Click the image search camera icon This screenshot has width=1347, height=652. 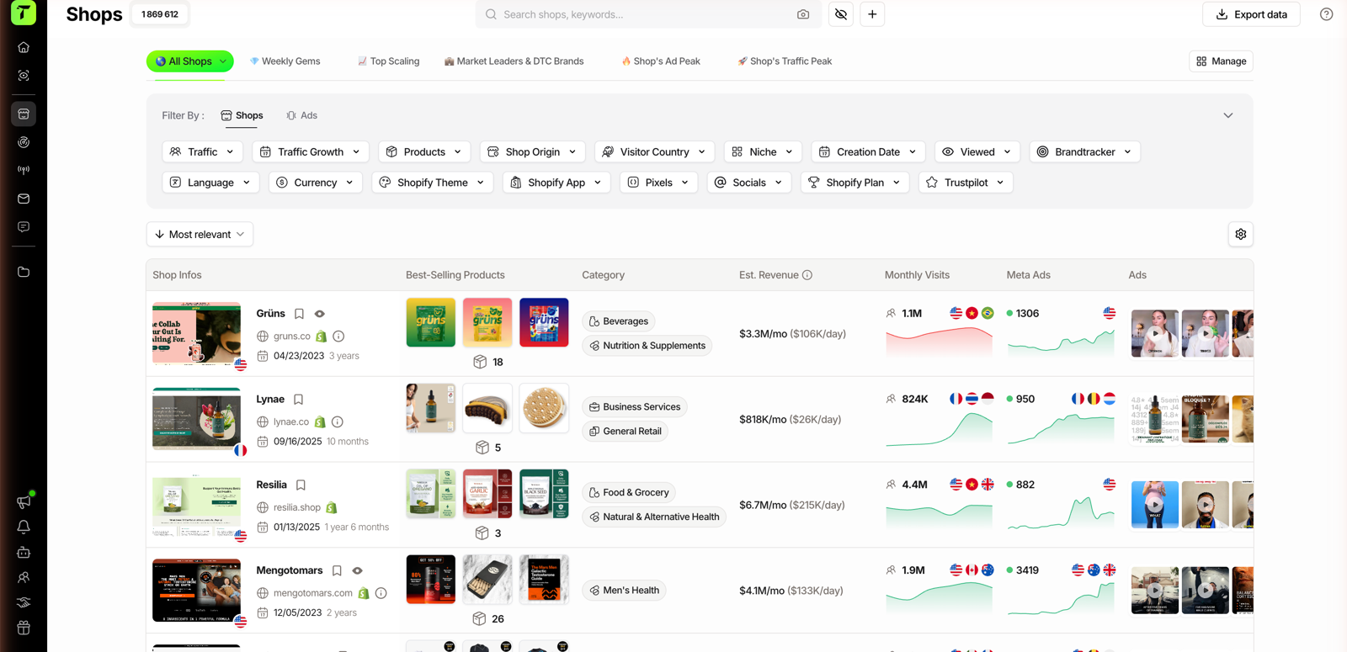803,14
